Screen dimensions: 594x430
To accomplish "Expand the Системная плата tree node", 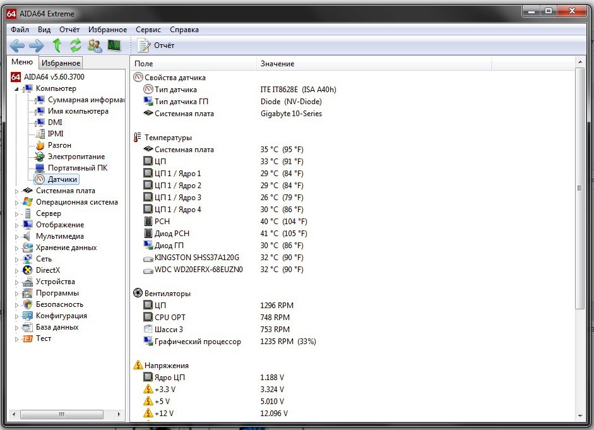I will pos(16,191).
